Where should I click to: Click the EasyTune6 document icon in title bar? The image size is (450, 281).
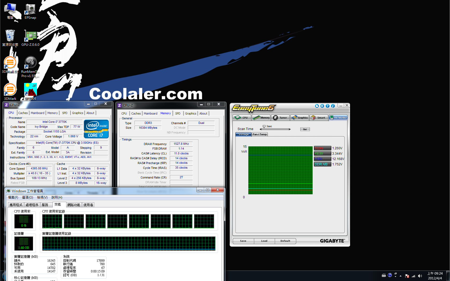[317, 106]
